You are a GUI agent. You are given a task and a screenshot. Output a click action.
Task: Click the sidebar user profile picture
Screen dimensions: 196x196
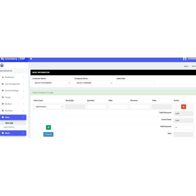tap(2, 65)
